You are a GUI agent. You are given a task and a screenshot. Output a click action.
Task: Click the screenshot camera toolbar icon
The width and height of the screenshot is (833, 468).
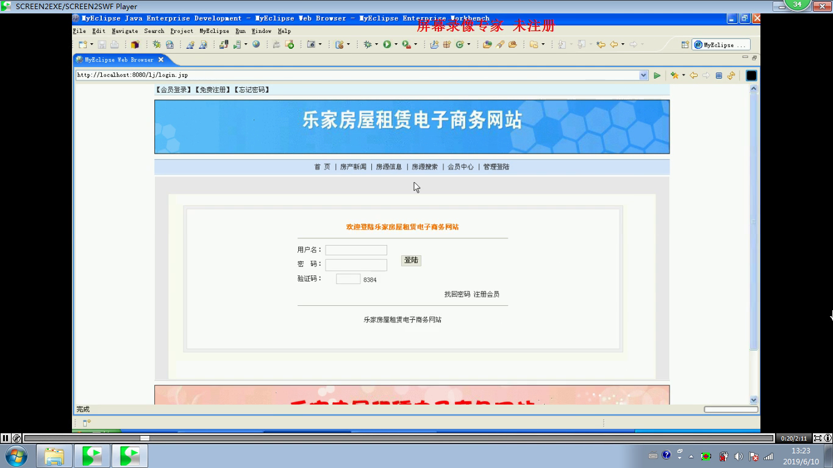pyautogui.click(x=311, y=44)
